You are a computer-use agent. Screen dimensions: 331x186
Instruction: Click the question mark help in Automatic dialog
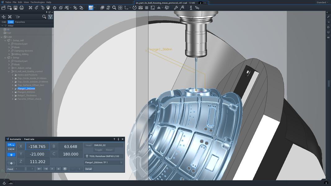click(x=114, y=139)
